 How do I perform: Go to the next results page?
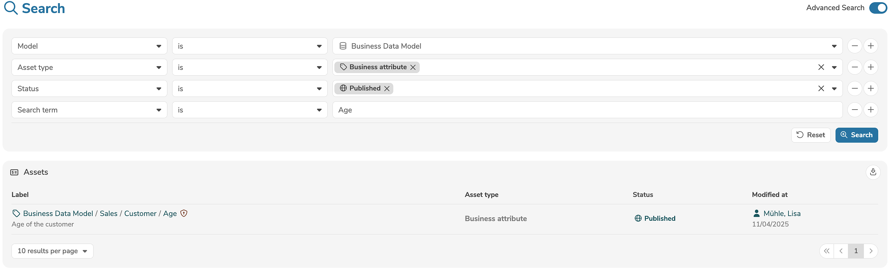(x=871, y=251)
